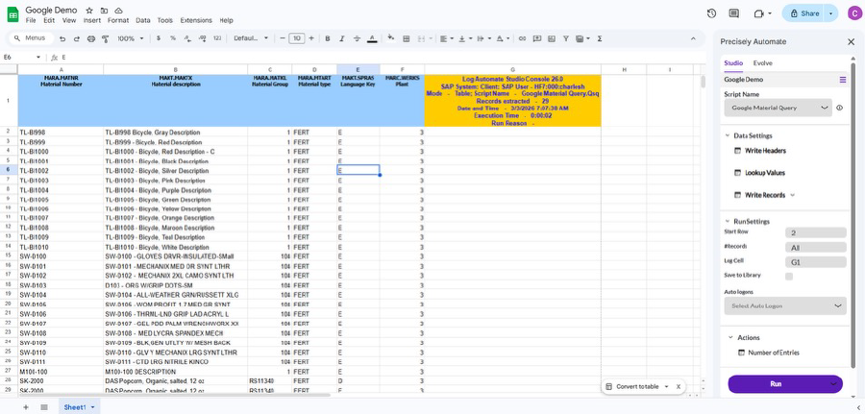The image size is (865, 414).
Task: Click Number of Entries action
Action: coord(774,353)
